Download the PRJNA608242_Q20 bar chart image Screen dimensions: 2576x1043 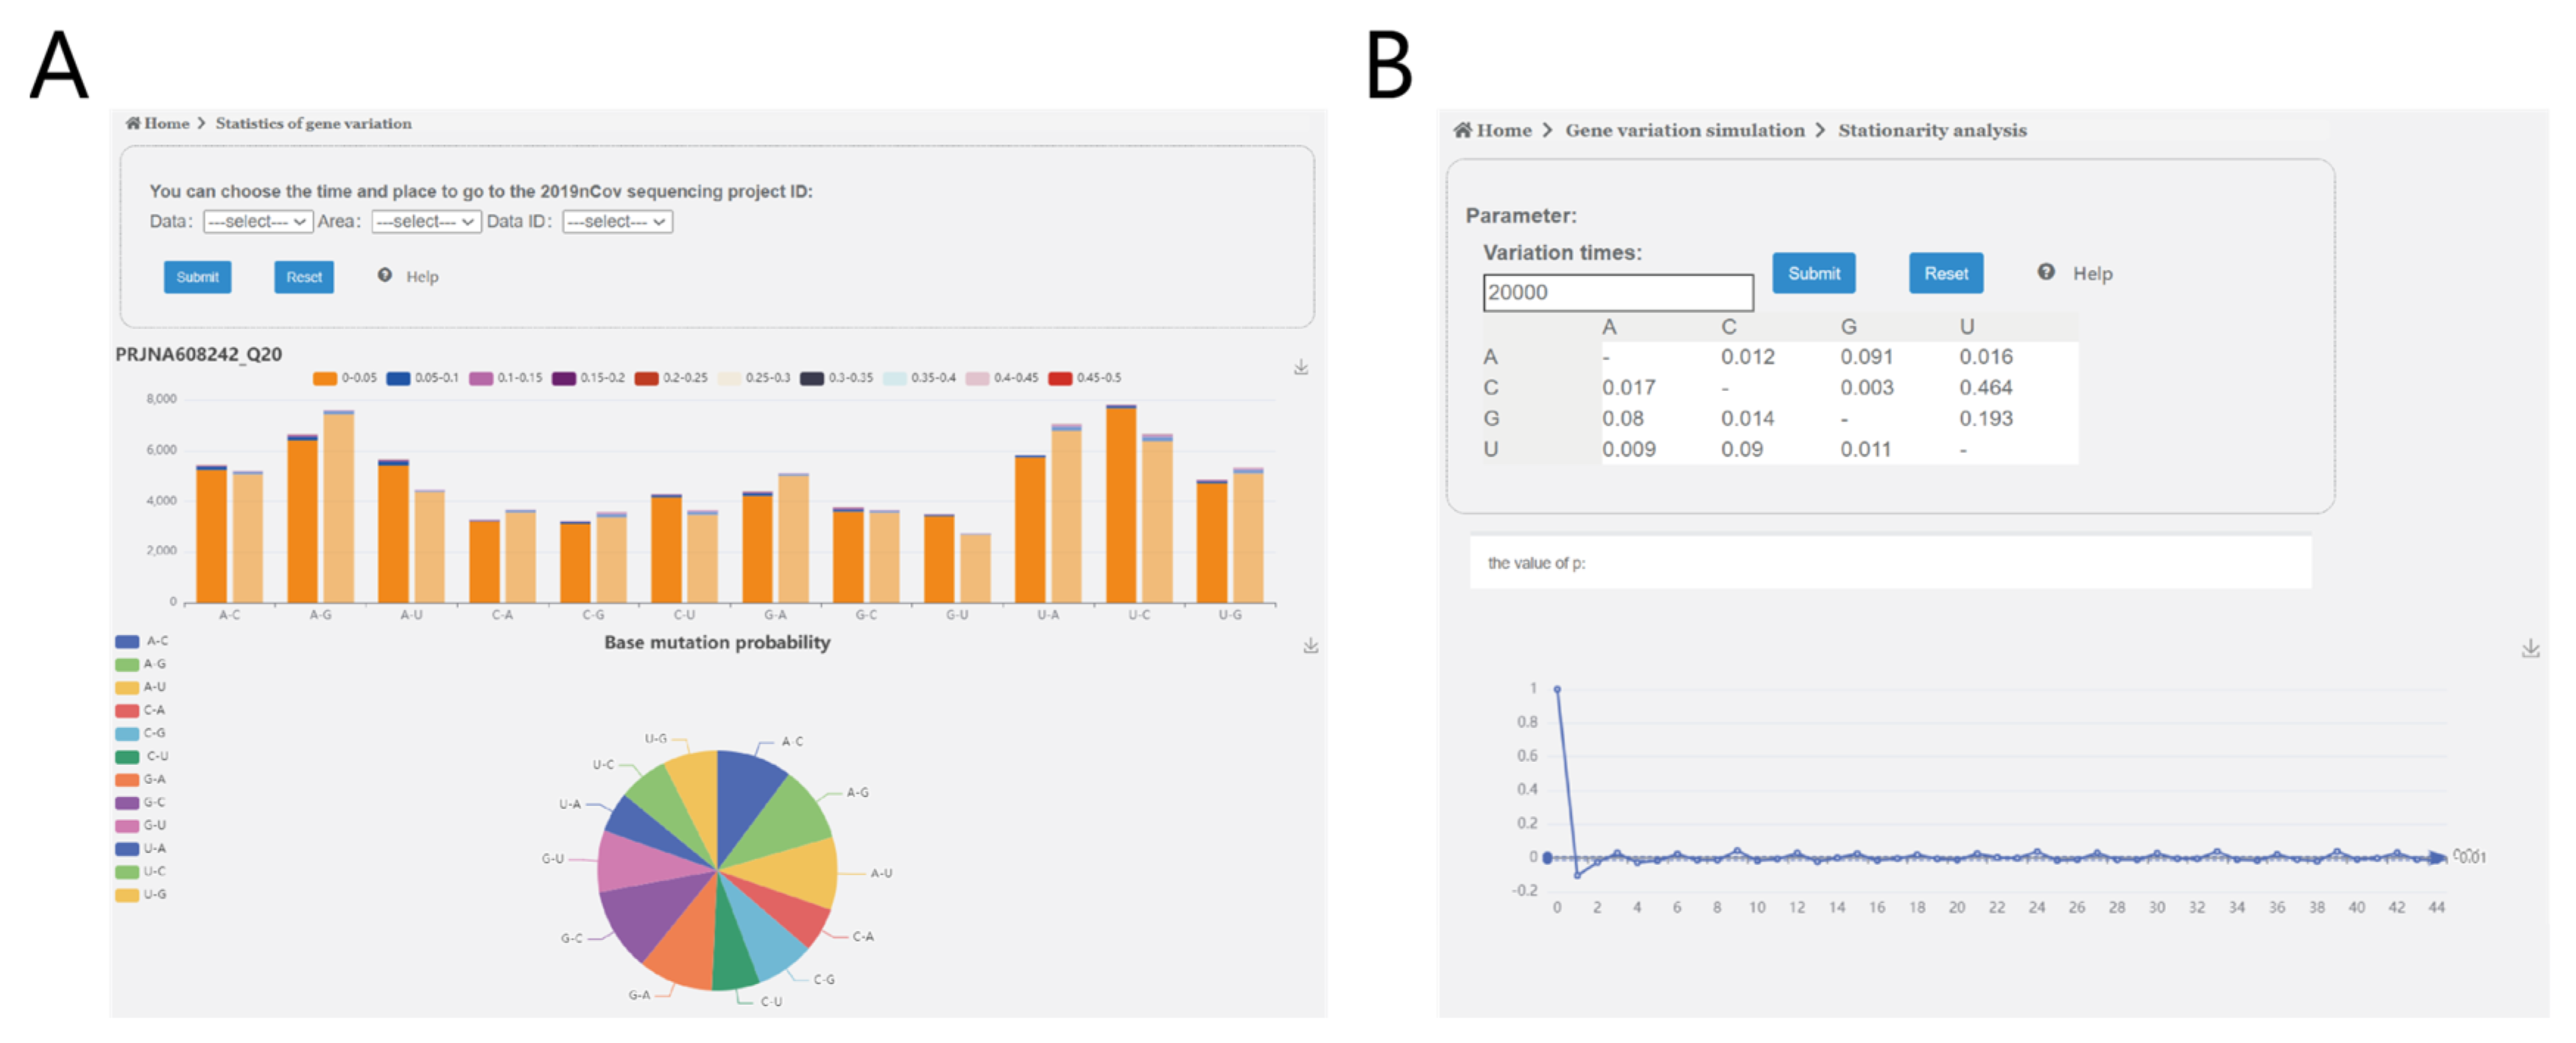pos(1300,367)
